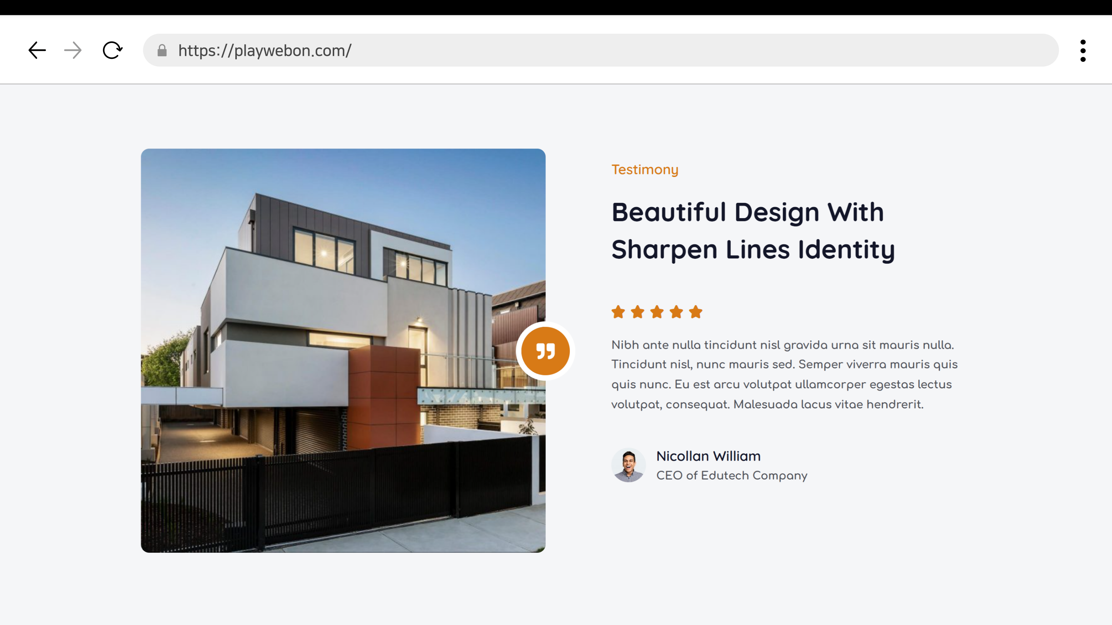Click the second rating star
The width and height of the screenshot is (1112, 625).
(x=638, y=311)
